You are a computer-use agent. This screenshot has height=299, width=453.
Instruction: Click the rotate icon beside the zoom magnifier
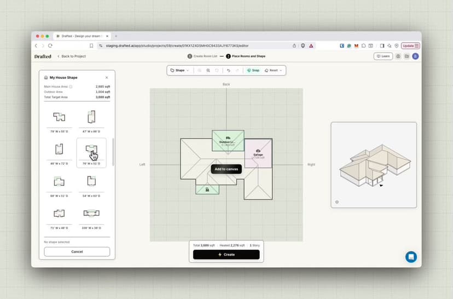[x=217, y=70]
